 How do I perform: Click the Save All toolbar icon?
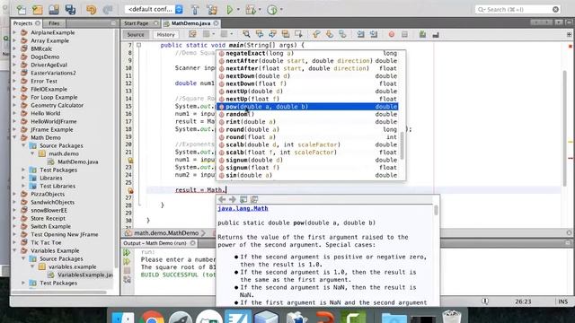[70, 10]
